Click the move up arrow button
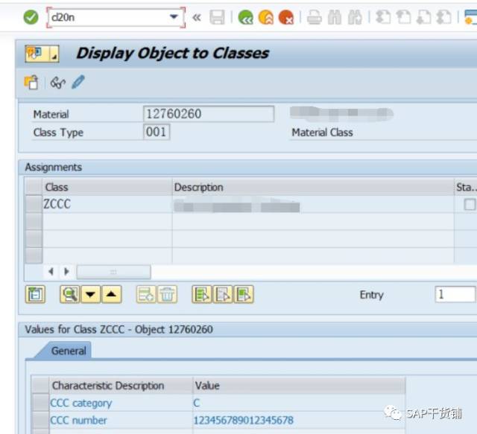 (112, 294)
